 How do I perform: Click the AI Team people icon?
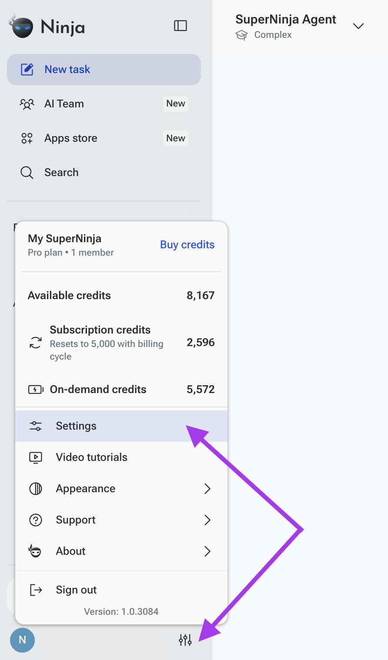(x=27, y=104)
